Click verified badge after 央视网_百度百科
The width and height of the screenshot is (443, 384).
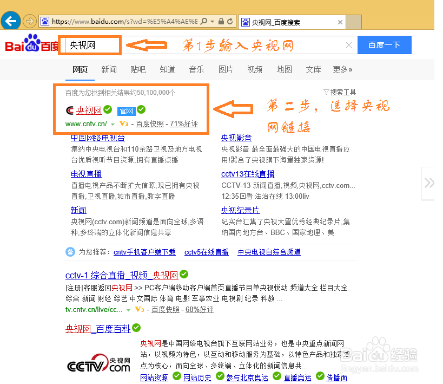136,328
